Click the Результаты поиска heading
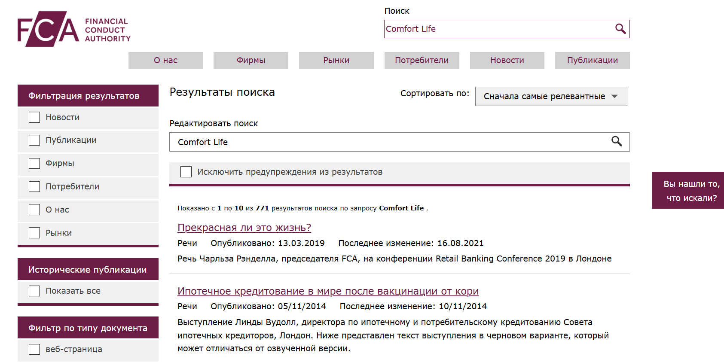 pos(222,92)
